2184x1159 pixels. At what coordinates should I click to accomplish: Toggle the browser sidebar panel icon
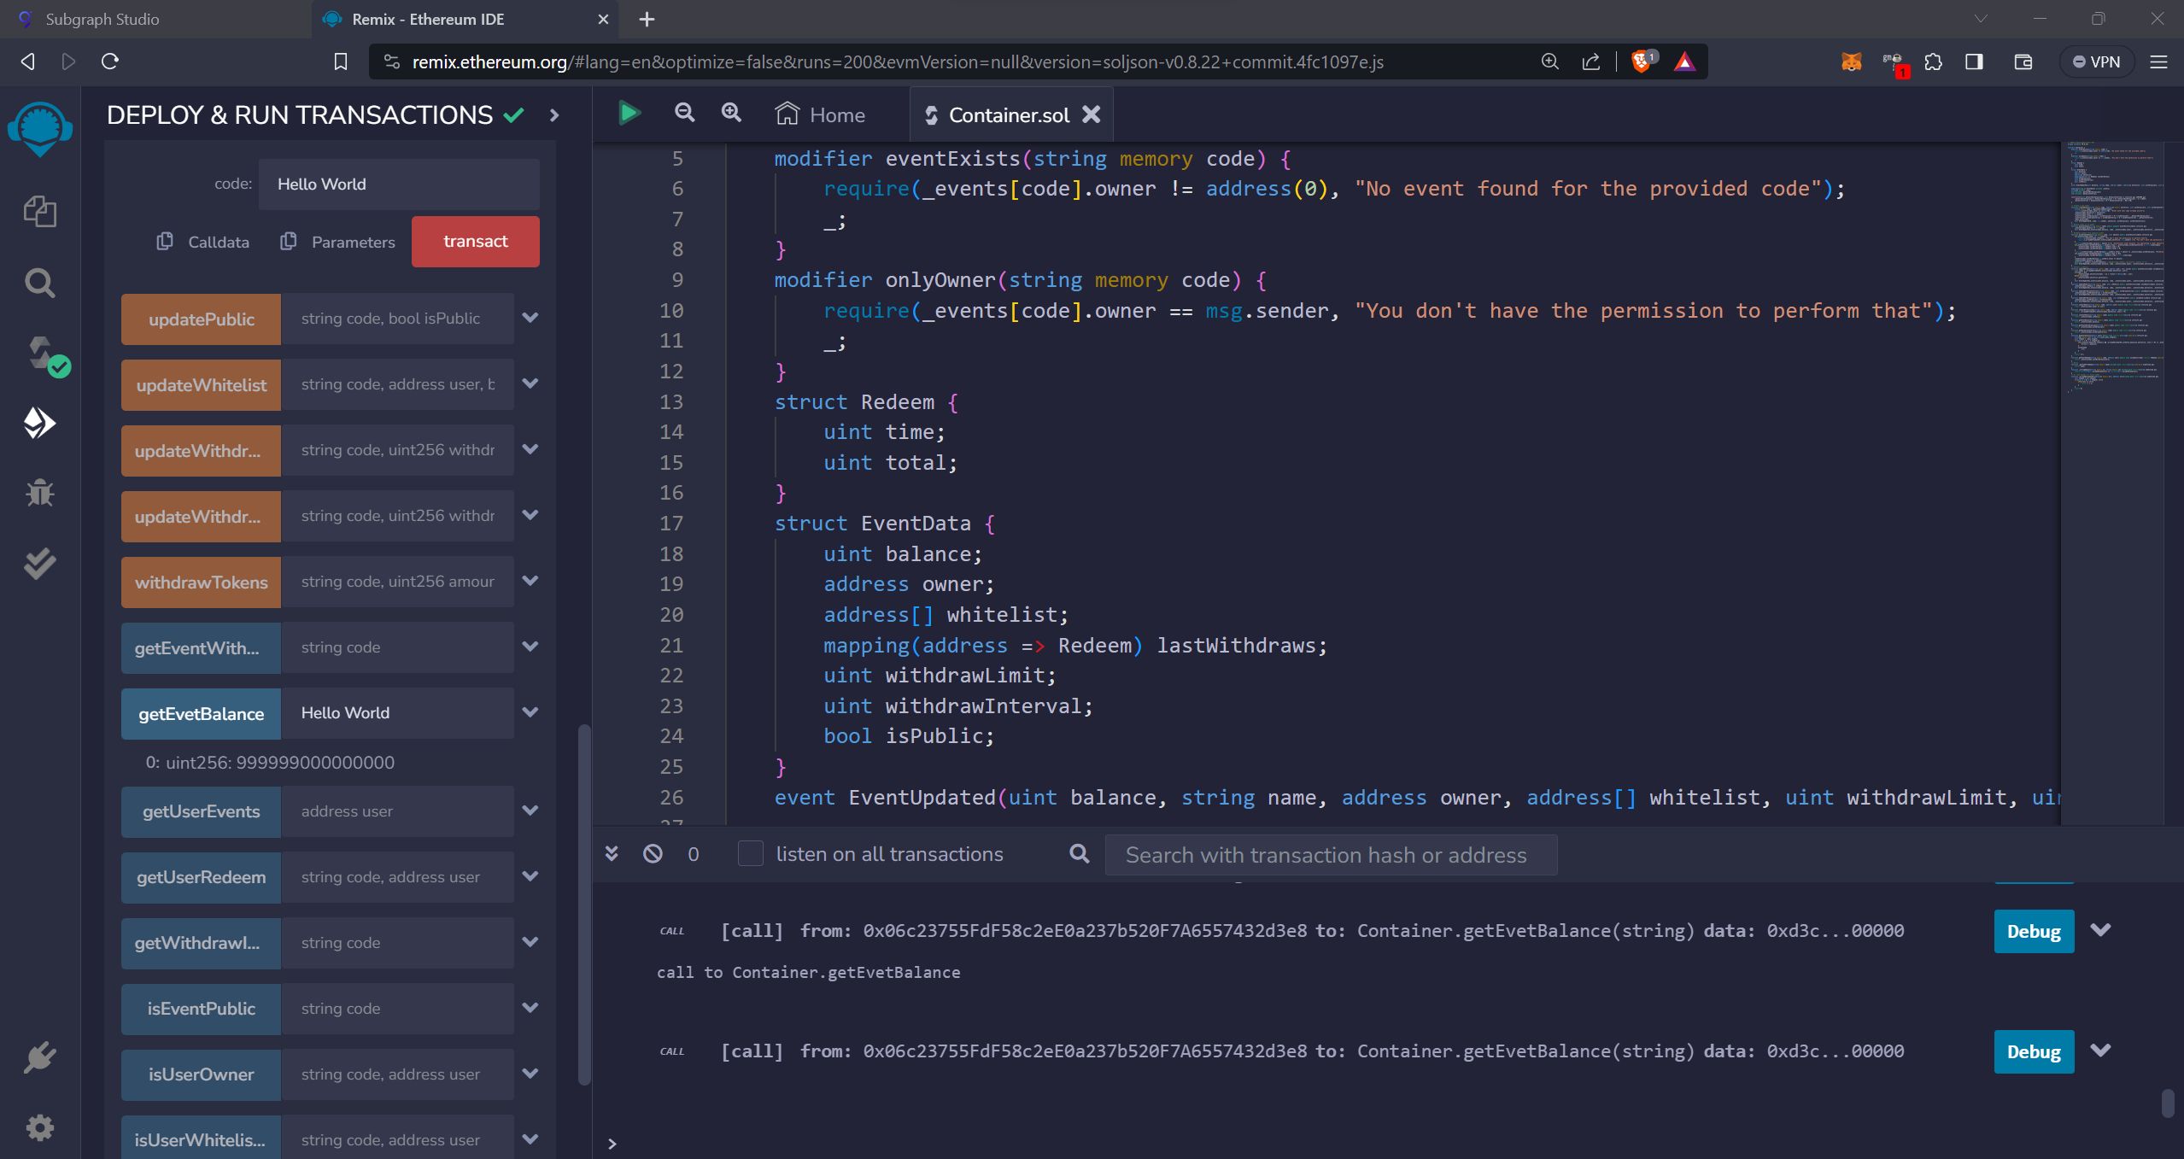[1974, 61]
